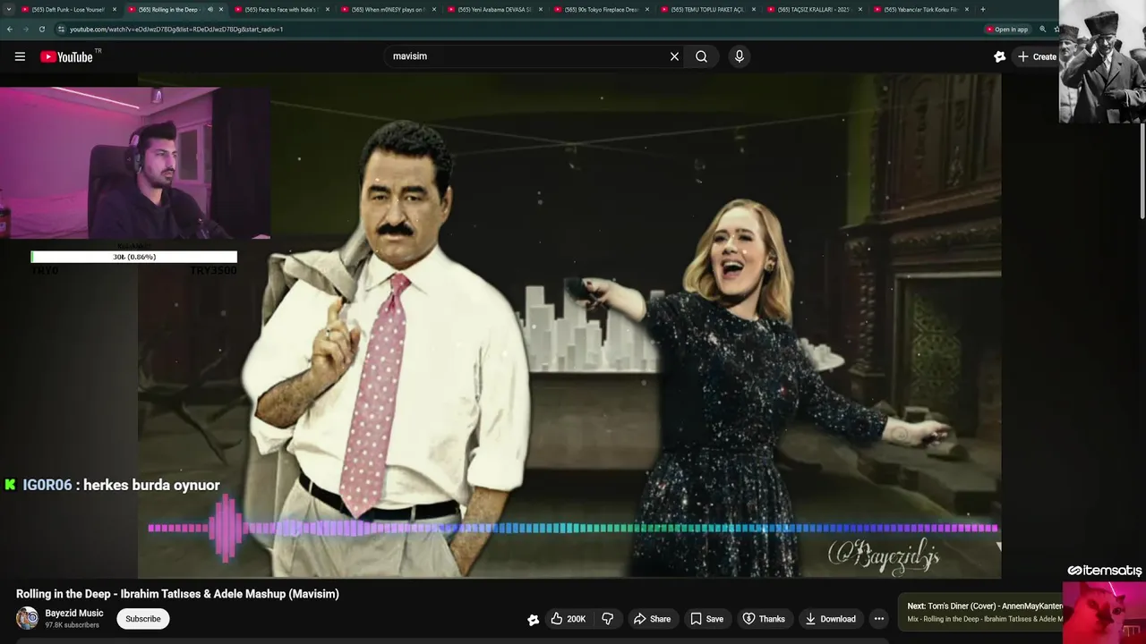1146x644 pixels.
Task: Share the Mavisim mashup video
Action: (x=652, y=619)
